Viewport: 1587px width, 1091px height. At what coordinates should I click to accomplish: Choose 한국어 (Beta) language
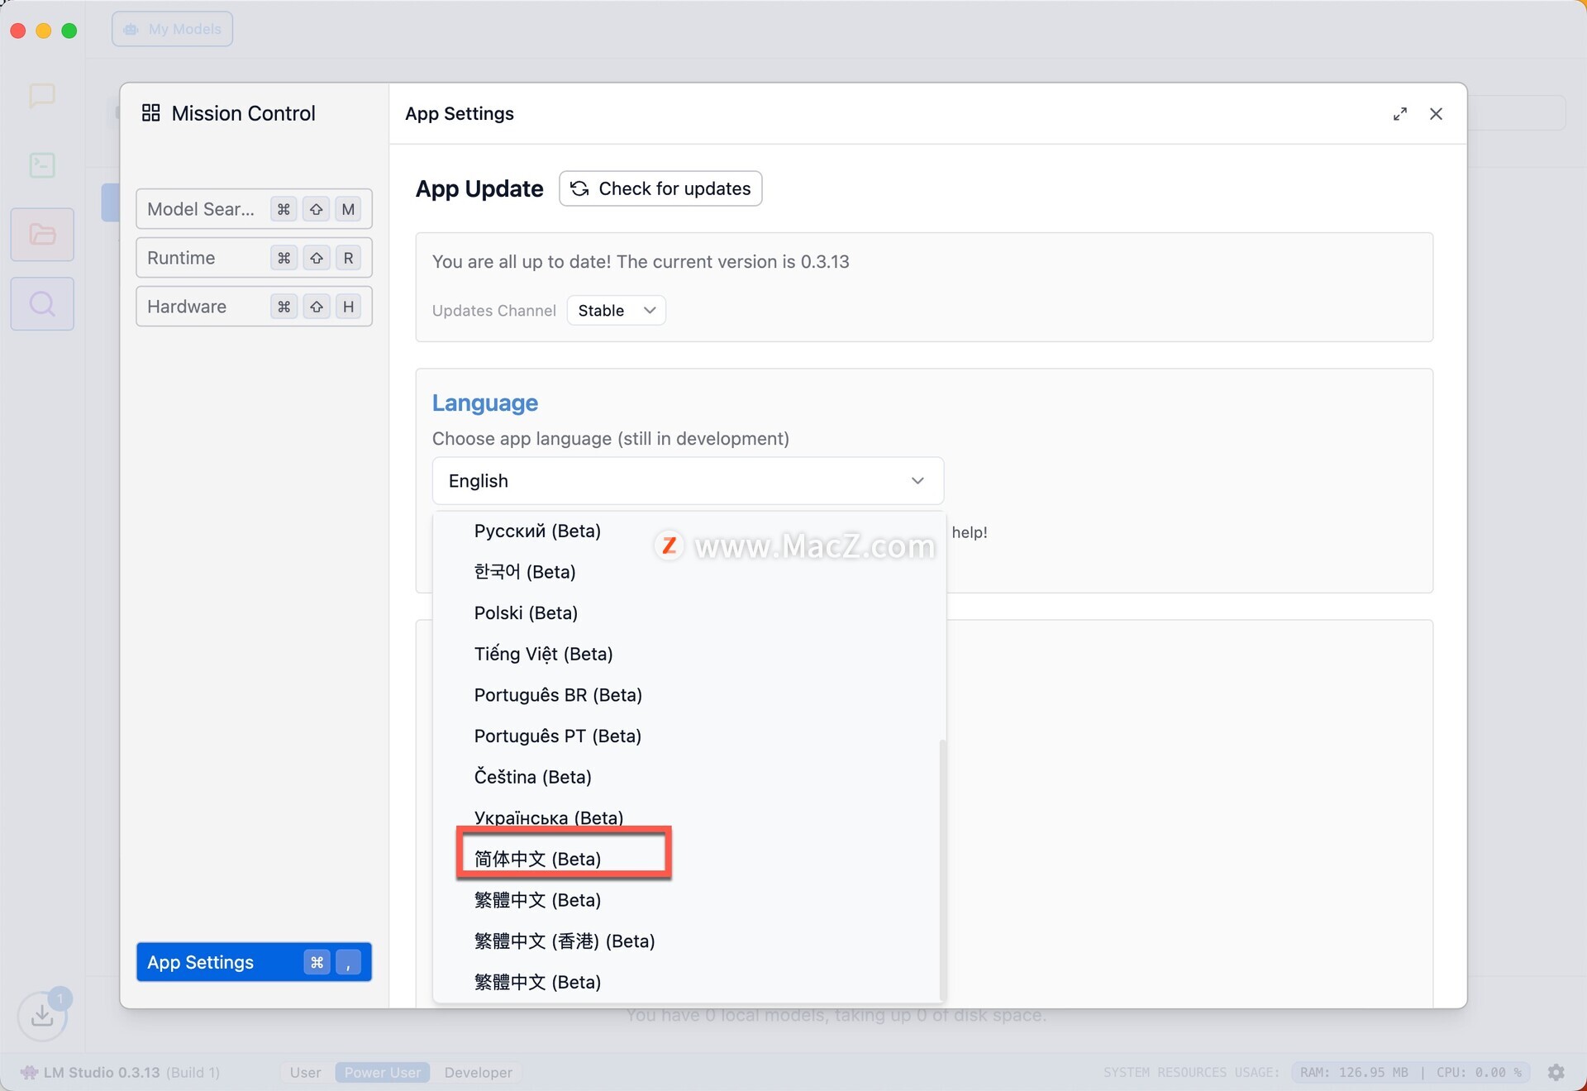pos(525,572)
